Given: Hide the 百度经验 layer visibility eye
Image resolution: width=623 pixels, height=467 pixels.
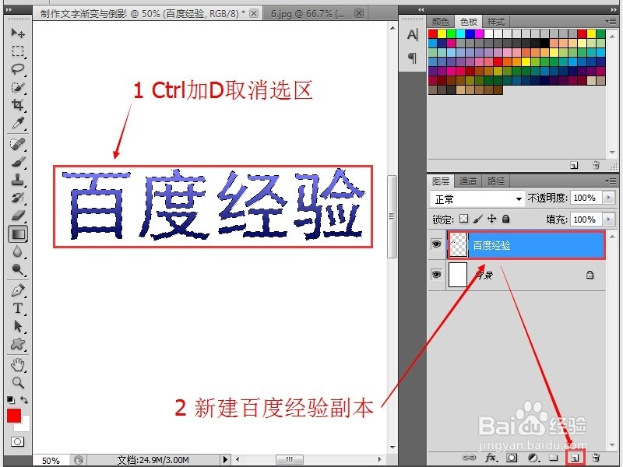Looking at the screenshot, I should [x=438, y=244].
